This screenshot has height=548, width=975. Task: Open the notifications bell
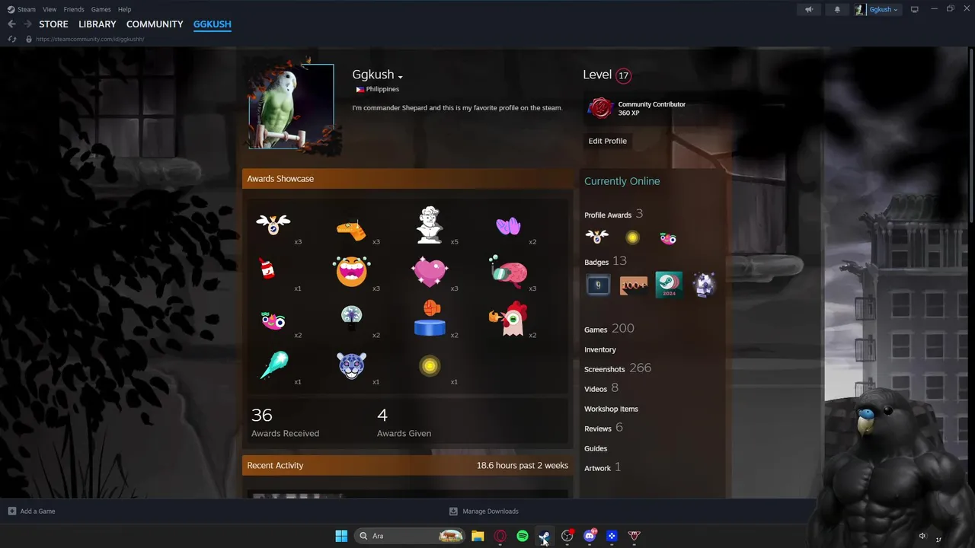(x=837, y=9)
